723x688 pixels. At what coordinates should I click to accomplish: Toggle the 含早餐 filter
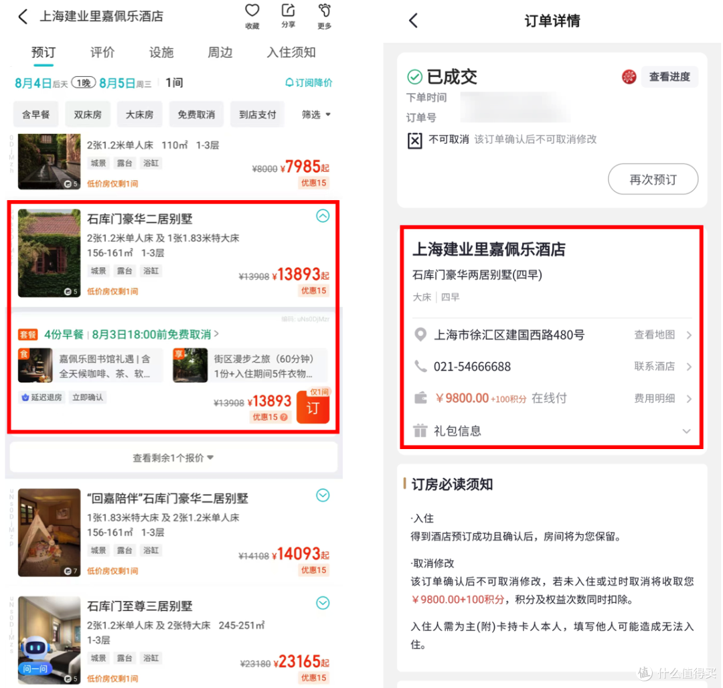pos(36,114)
